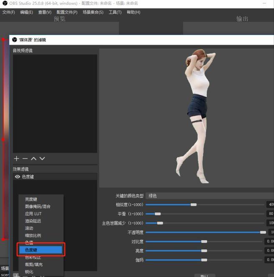Screen dimensions: 274x277
Task: Click the 不透明度 slider handle
Action: (x=263, y=232)
